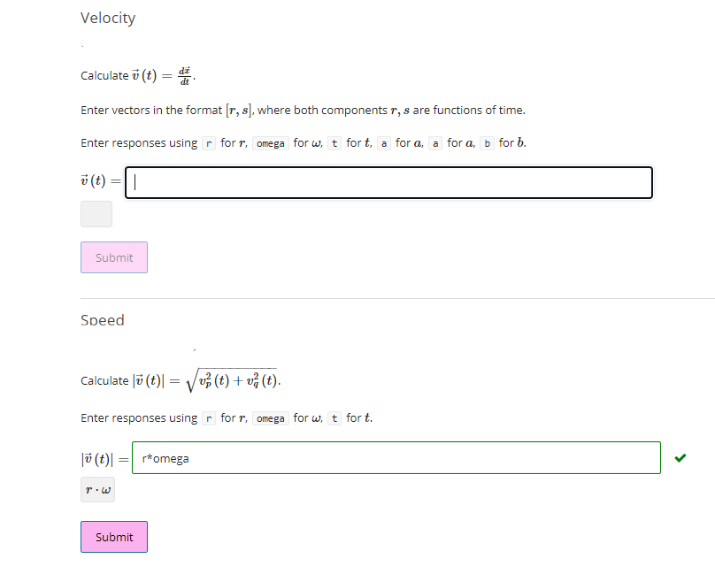Viewport: 715px width, 574px height.
Task: Click the first a notation badge
Action: point(383,142)
